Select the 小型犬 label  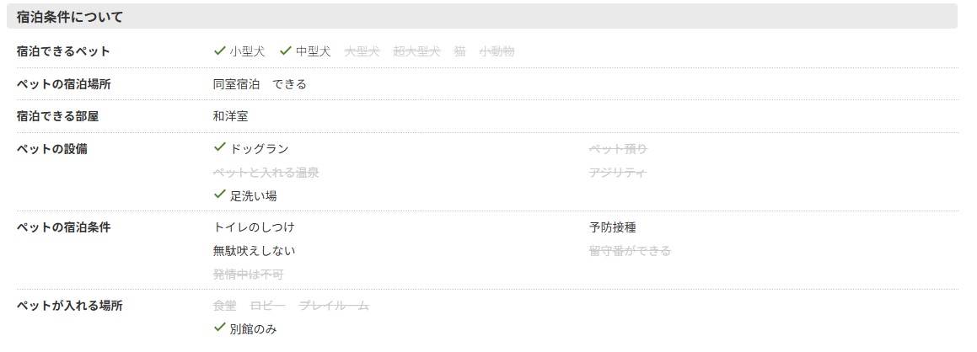(247, 51)
